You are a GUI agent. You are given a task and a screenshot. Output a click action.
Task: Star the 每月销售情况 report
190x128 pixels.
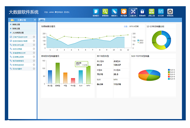(34, 61)
